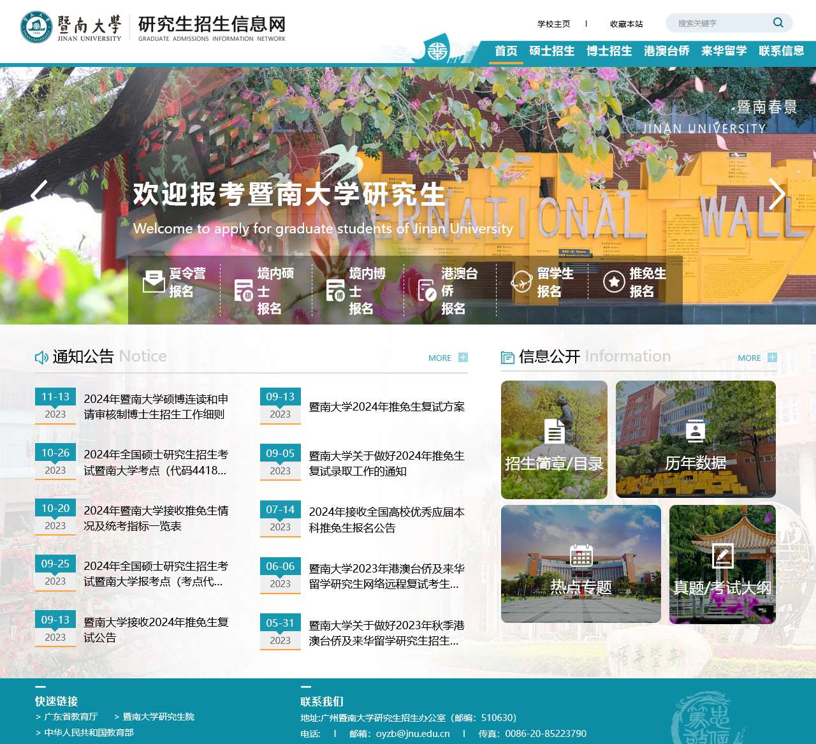Click the plus icon beside Information MORE
816x744 pixels.
pos(772,358)
